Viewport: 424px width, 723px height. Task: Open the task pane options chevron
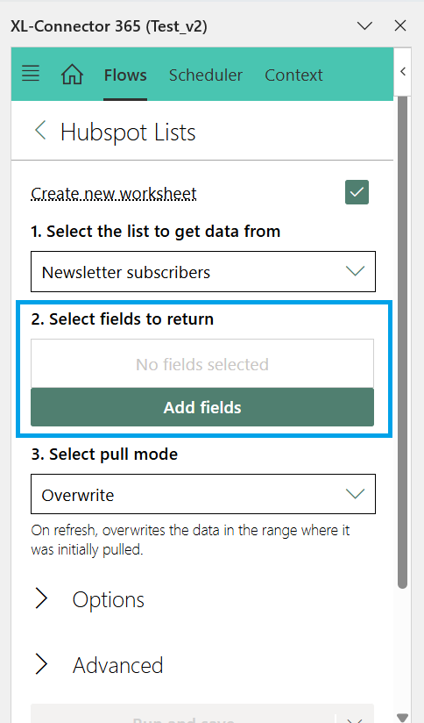tap(364, 25)
